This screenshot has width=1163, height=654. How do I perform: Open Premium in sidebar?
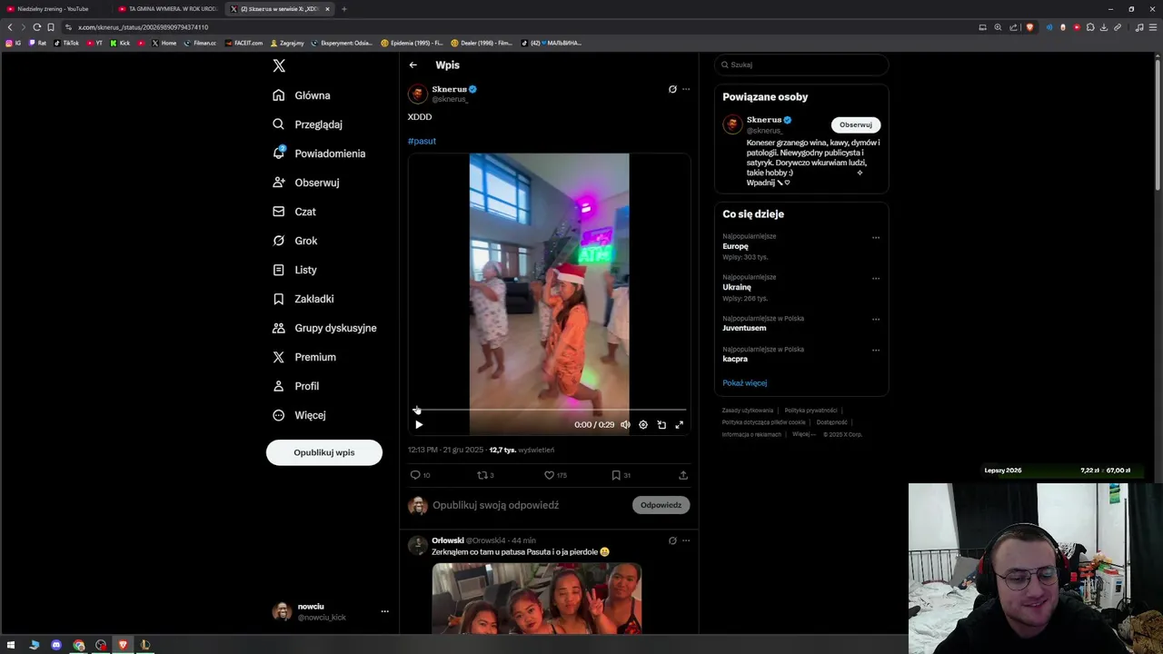point(303,357)
